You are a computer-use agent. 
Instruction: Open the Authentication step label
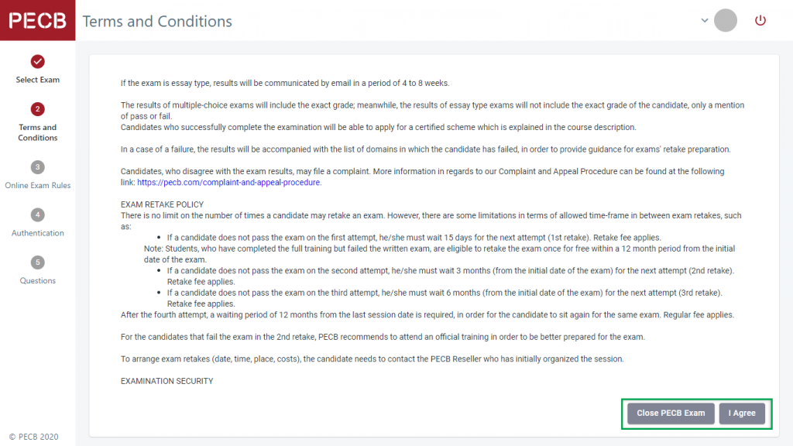[38, 233]
